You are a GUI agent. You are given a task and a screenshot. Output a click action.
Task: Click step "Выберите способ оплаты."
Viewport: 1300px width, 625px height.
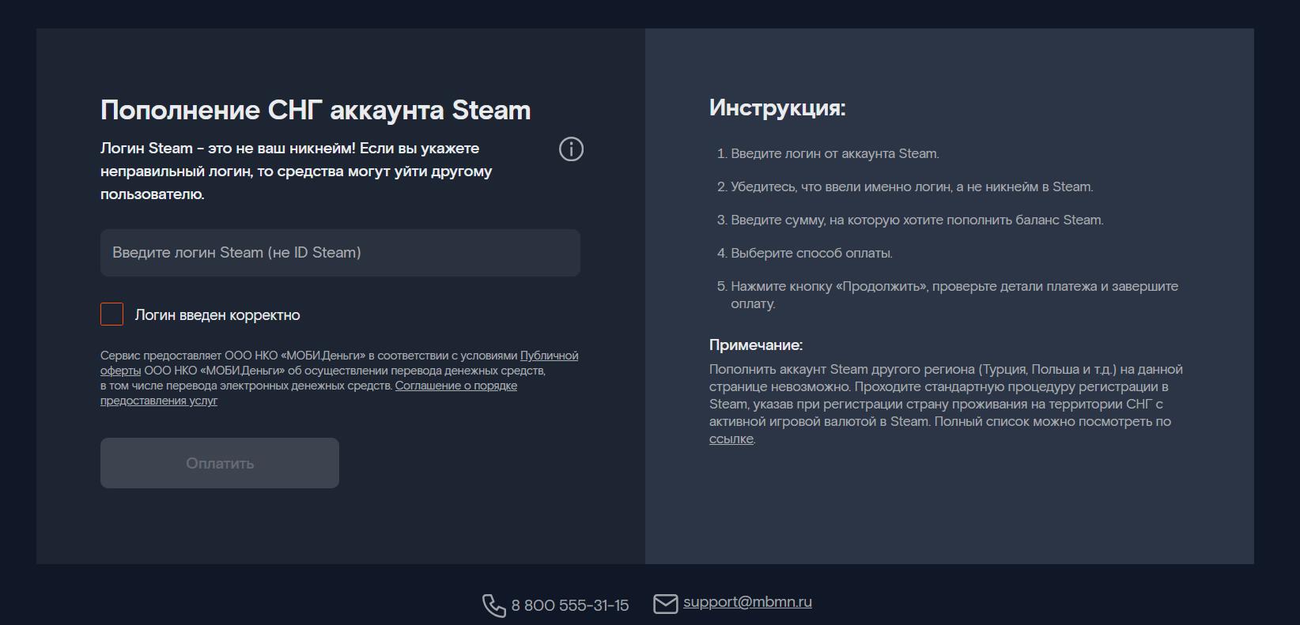pos(811,254)
